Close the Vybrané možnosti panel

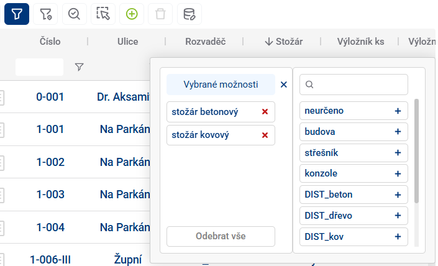284,85
